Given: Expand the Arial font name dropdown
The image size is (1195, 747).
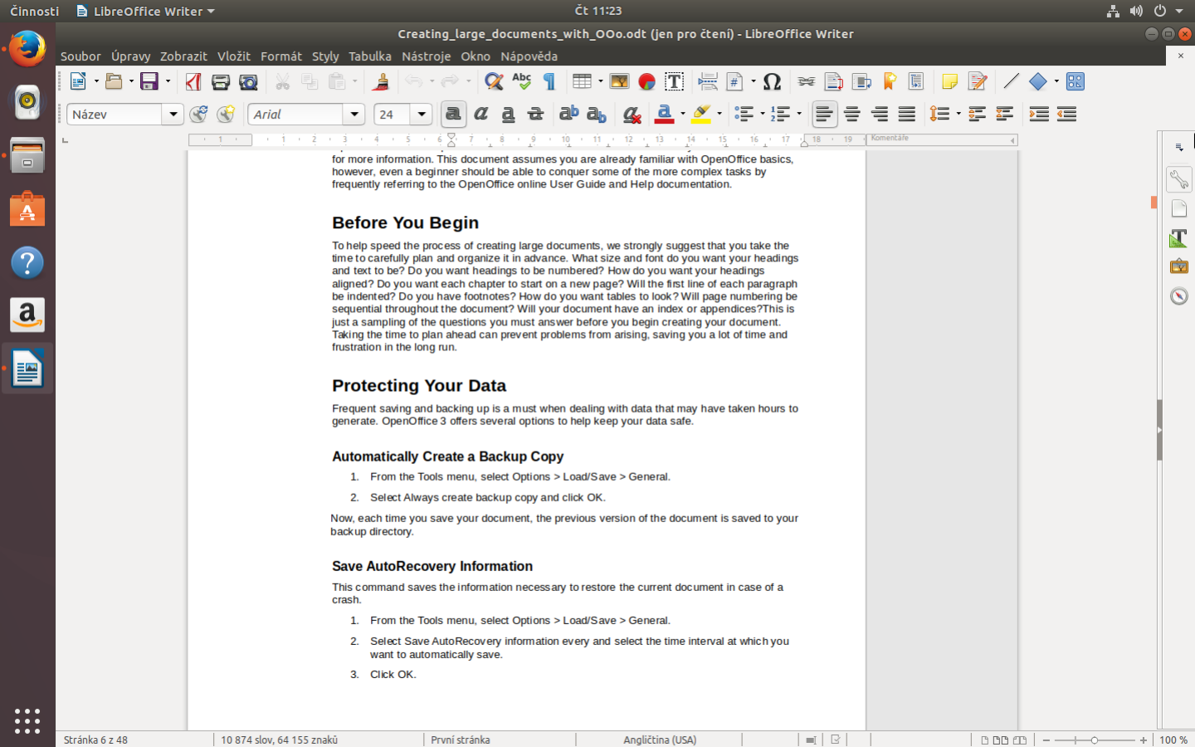Looking at the screenshot, I should click(x=354, y=115).
